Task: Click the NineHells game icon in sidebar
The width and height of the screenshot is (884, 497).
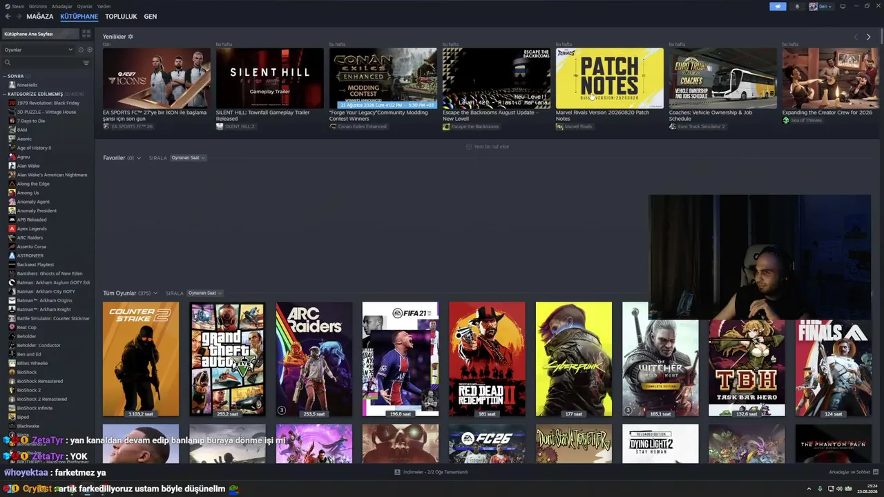Action: (12, 85)
